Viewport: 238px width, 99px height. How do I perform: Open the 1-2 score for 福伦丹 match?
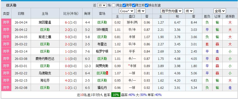(67, 88)
